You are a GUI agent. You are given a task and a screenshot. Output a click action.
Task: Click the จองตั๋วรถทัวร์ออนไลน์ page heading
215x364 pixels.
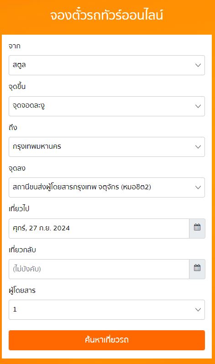point(107,15)
